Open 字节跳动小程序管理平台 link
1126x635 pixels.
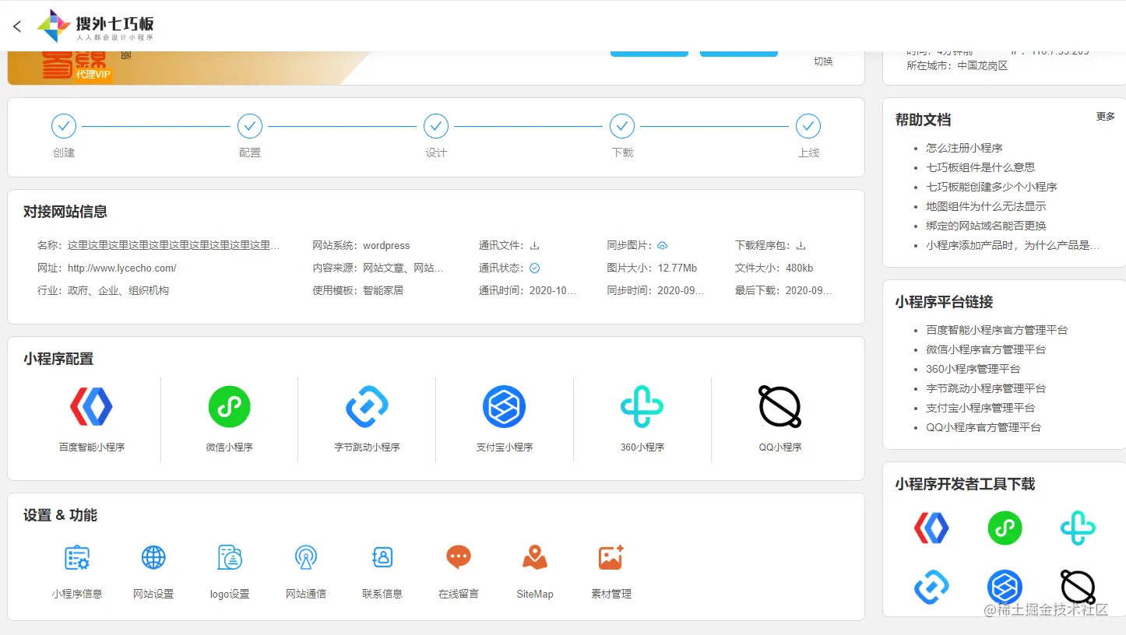point(986,388)
